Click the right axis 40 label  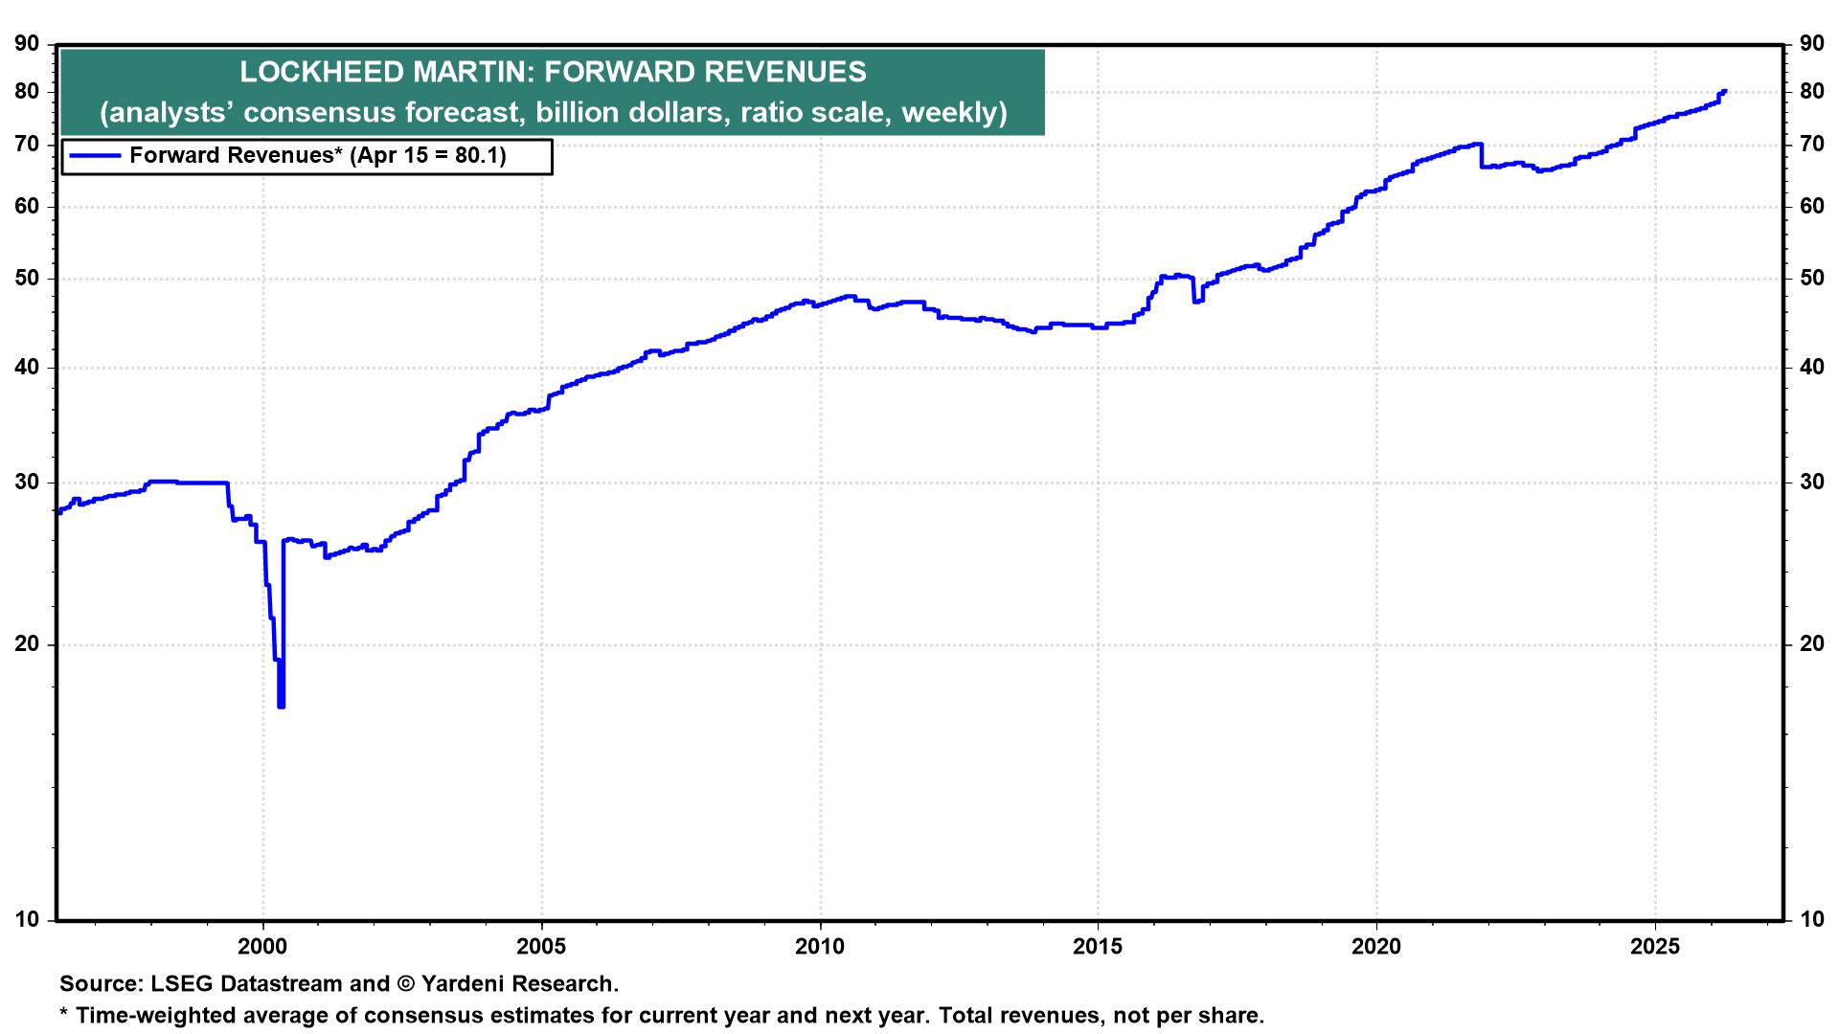[1810, 368]
